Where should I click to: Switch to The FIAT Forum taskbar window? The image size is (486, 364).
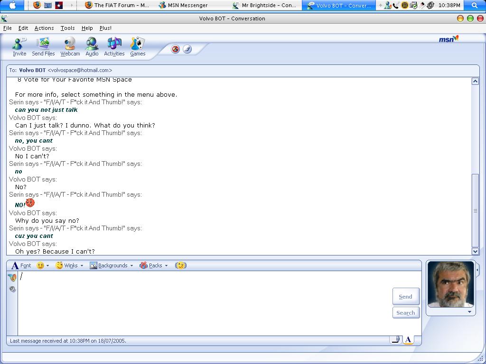click(118, 5)
